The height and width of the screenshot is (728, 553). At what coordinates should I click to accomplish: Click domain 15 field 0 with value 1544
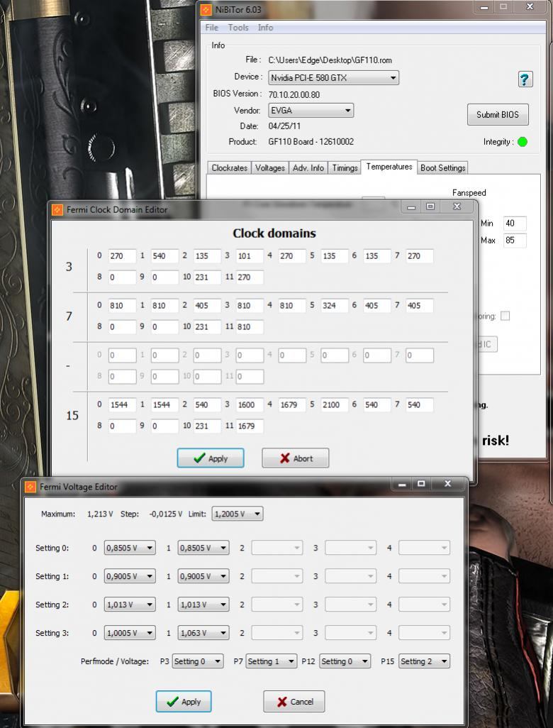coord(123,405)
